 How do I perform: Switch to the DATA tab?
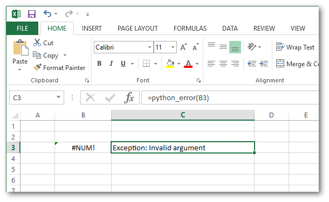pos(230,29)
